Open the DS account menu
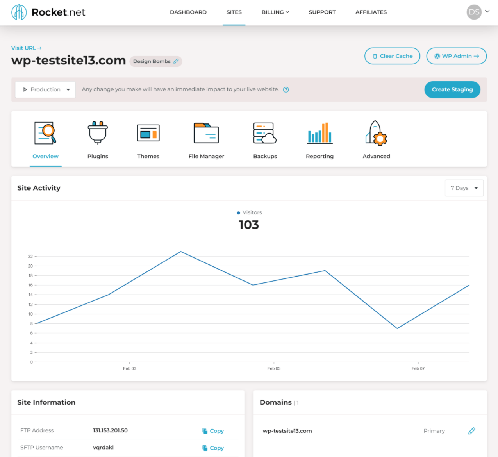This screenshot has width=498, height=457. pyautogui.click(x=477, y=12)
